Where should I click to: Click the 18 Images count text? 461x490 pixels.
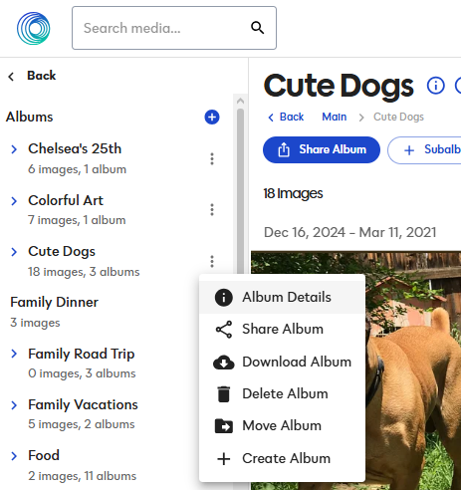tap(293, 193)
